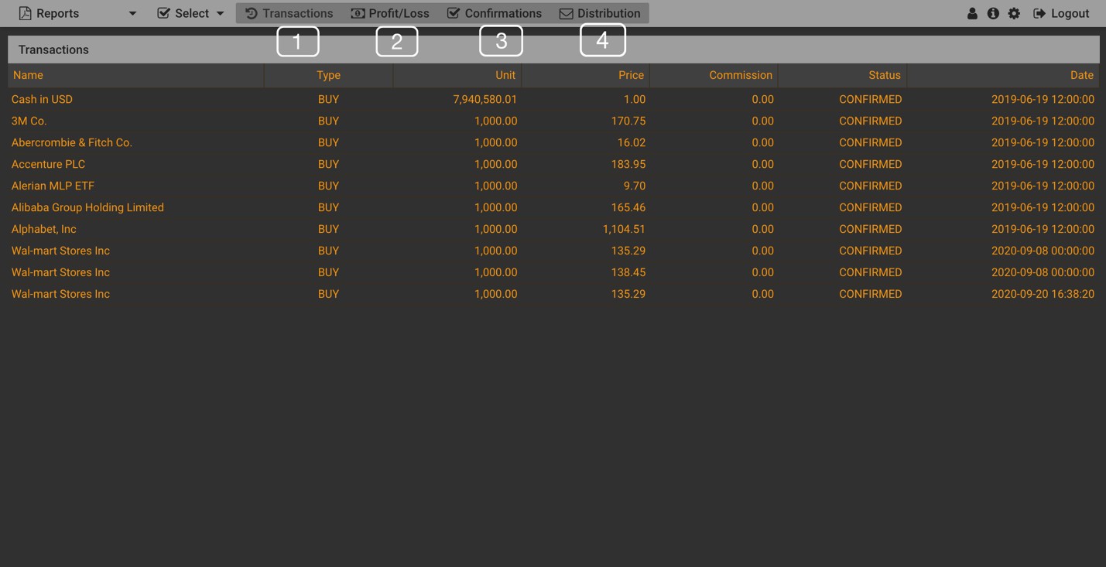Select the Alerian MLP ETF row
Image resolution: width=1106 pixels, height=567 pixels.
(x=53, y=186)
